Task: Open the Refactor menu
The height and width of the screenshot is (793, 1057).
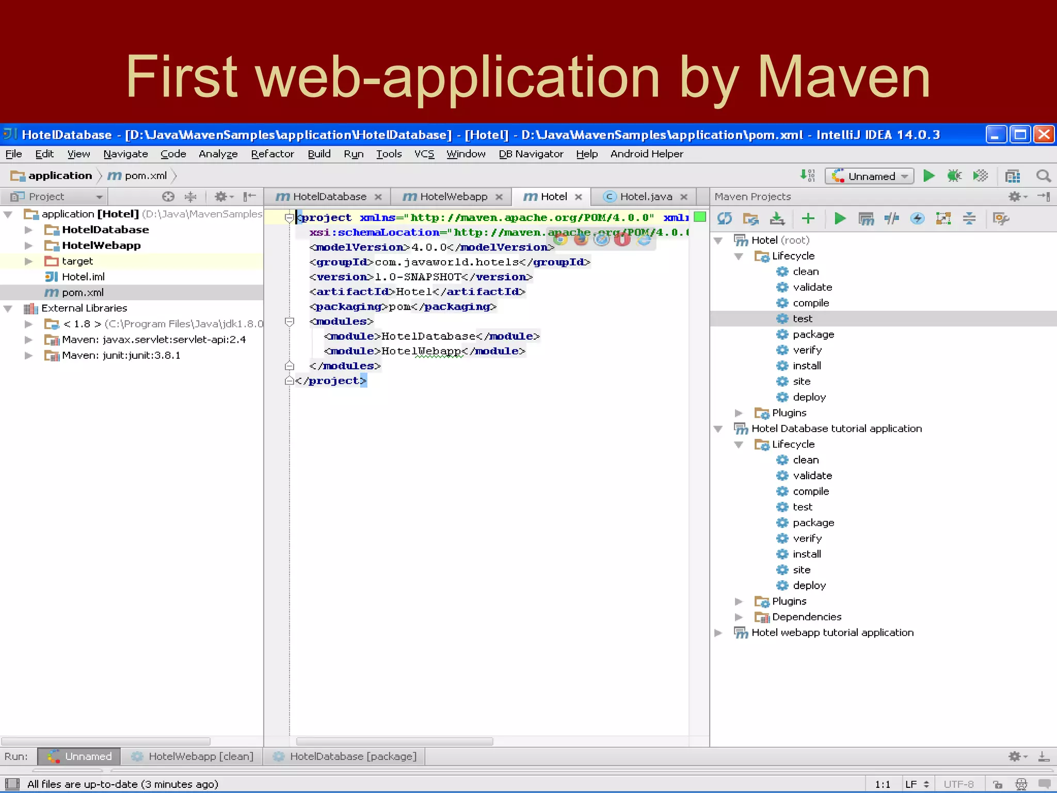Action: pos(272,154)
